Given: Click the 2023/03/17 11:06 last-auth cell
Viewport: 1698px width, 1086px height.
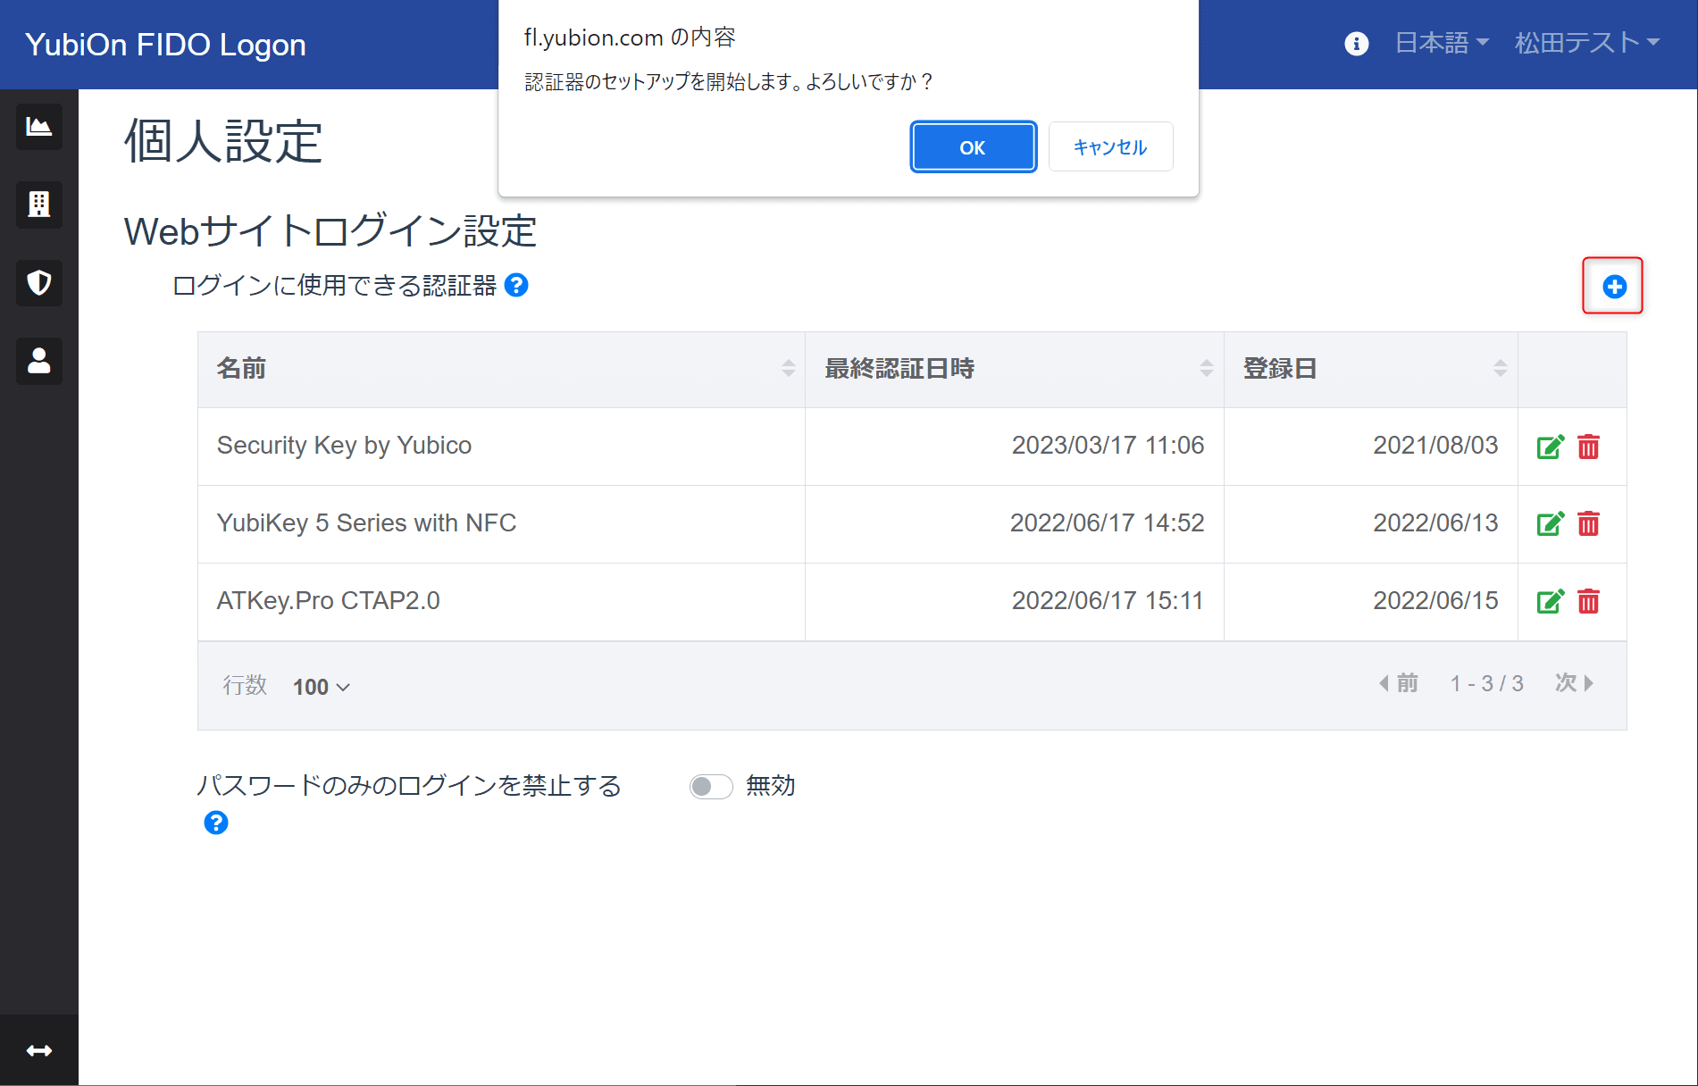Looking at the screenshot, I should (1015, 446).
